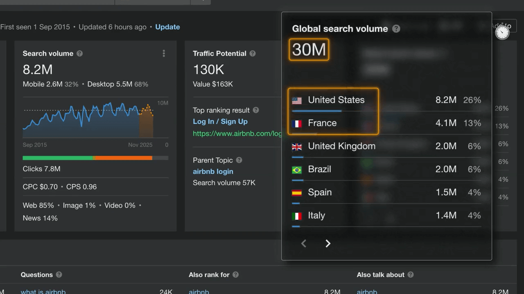
Task: Click the green and orange clicks bar
Action: tap(95, 158)
